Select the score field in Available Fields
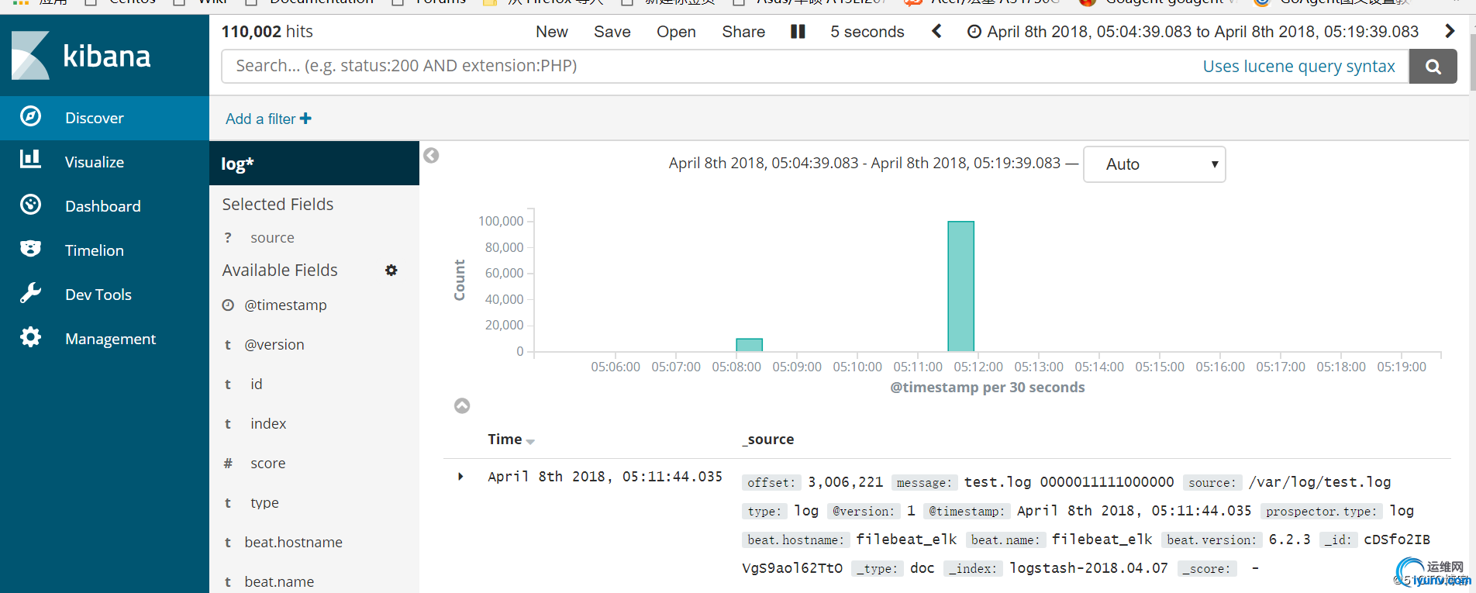 tap(267, 464)
